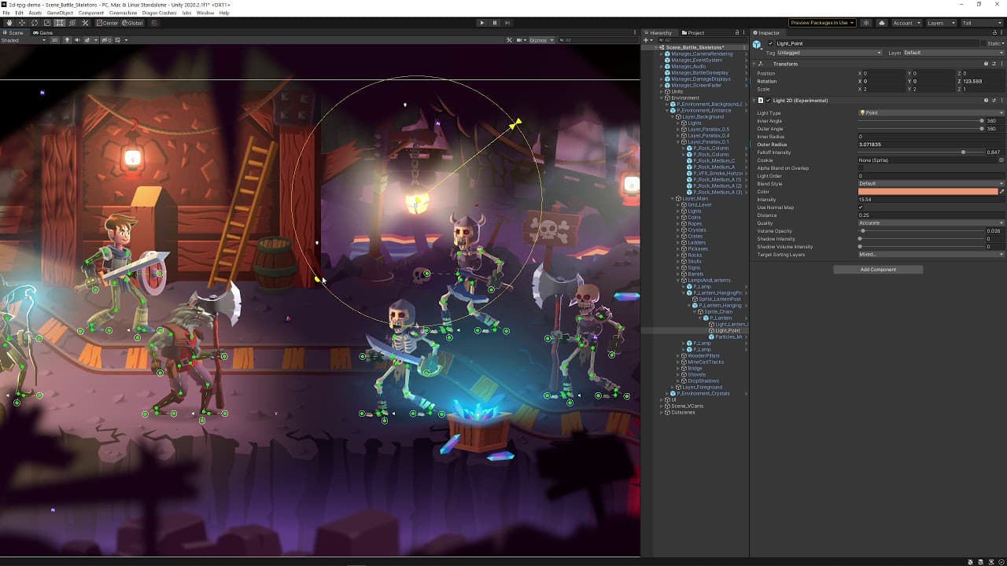Screen dimensions: 1007x566
Task: Open the Tag Untagged dropdown
Action: point(830,53)
